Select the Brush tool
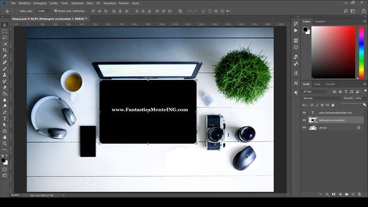This screenshot has height=207, width=368. click(x=5, y=69)
